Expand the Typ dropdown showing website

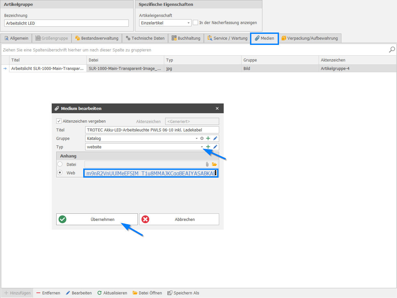point(202,147)
